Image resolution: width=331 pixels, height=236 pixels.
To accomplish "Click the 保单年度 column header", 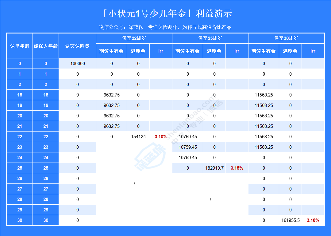I will [20, 46].
